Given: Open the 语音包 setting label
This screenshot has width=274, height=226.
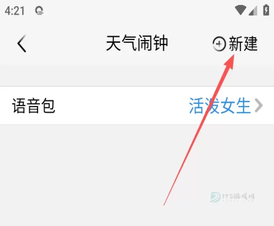Looking at the screenshot, I should pyautogui.click(x=33, y=106).
